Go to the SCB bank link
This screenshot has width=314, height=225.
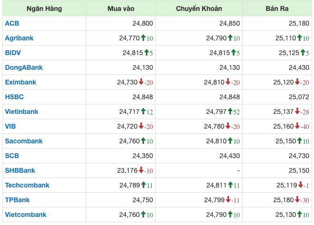click(x=12, y=156)
